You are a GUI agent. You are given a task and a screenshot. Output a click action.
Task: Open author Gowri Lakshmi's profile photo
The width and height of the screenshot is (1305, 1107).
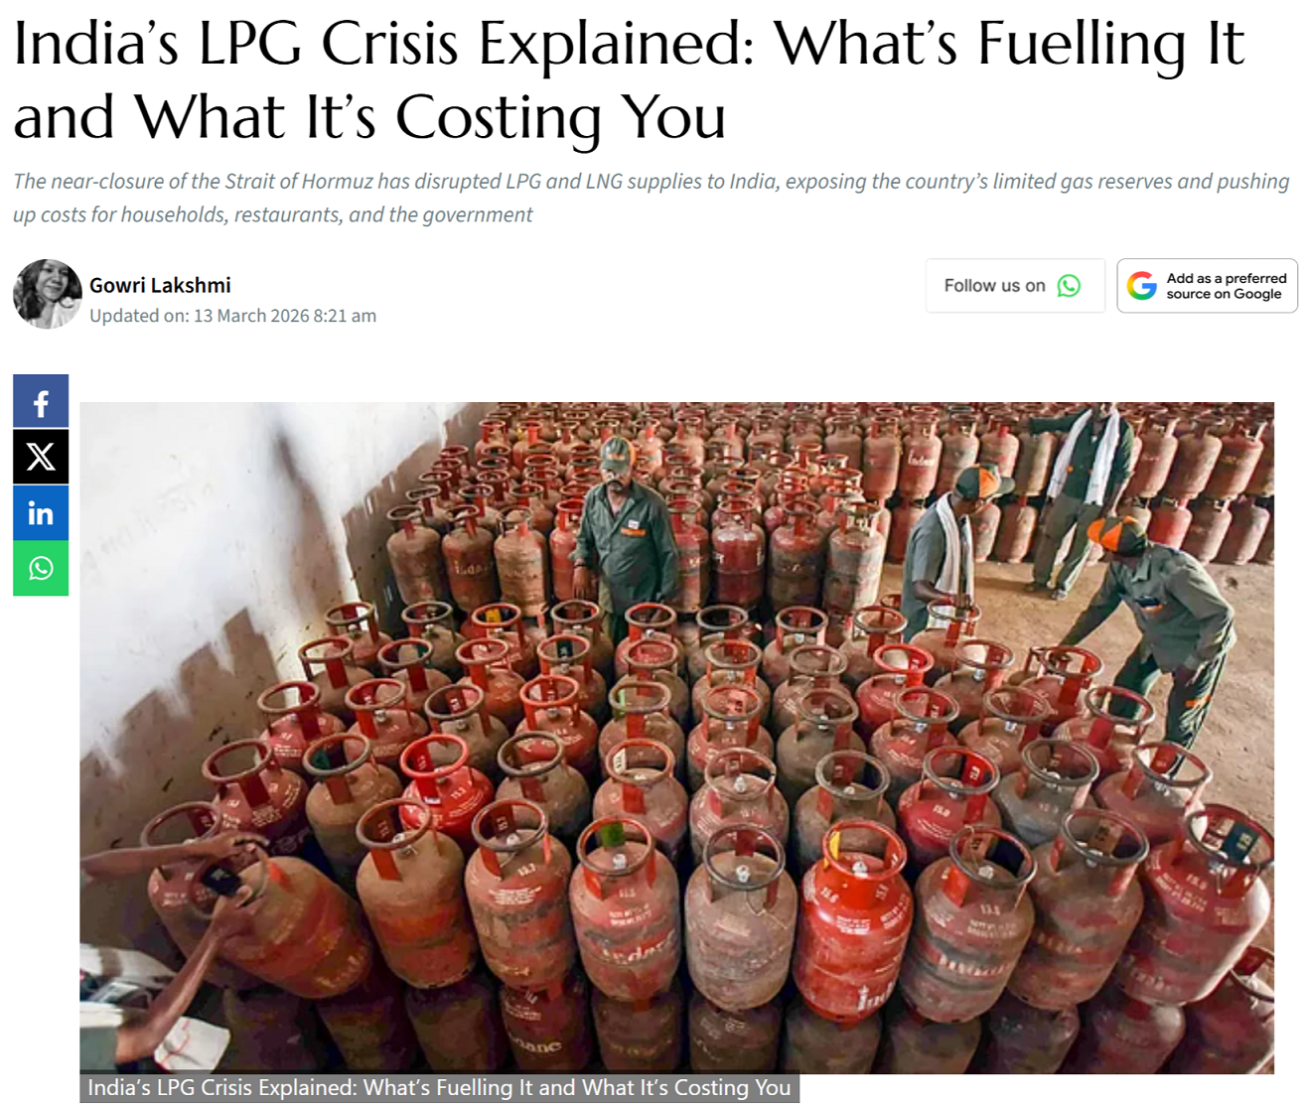click(x=47, y=294)
